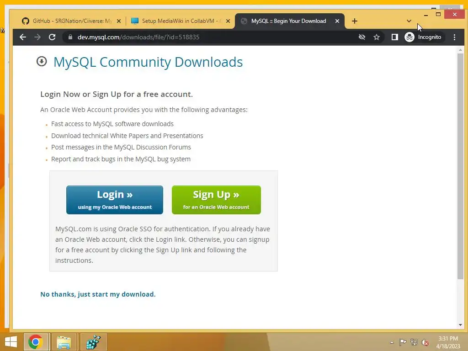Click the page vertical scrollbar thumb
This screenshot has width=468, height=351.
460,166
